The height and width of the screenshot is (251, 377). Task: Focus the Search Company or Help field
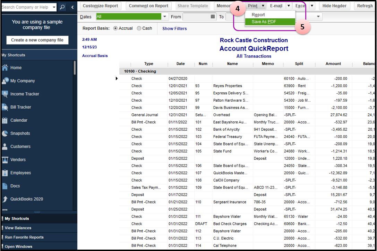pyautogui.click(x=26, y=7)
